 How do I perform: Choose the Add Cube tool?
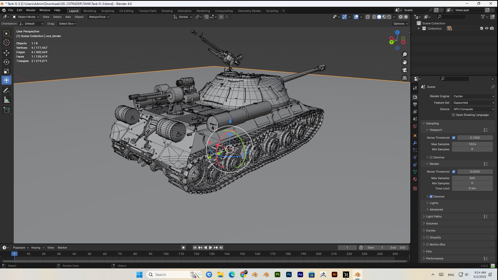pos(6,110)
